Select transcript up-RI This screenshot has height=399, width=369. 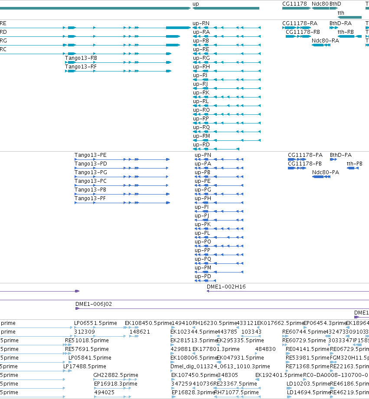coord(200,75)
